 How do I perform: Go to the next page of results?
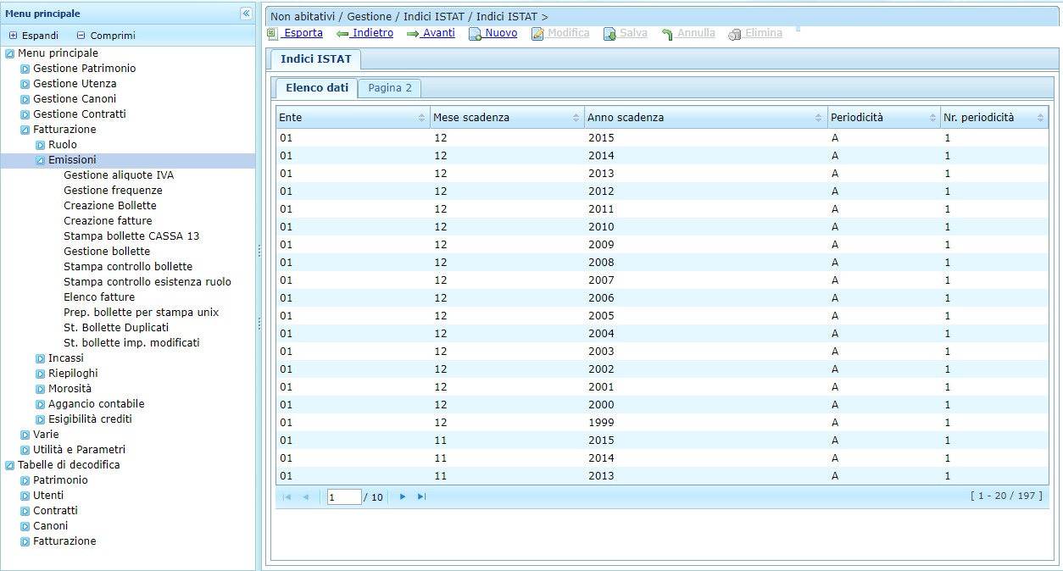click(x=403, y=496)
